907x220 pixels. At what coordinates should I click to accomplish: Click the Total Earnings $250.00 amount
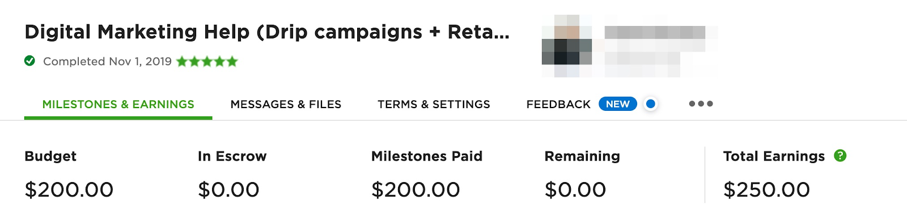766,189
